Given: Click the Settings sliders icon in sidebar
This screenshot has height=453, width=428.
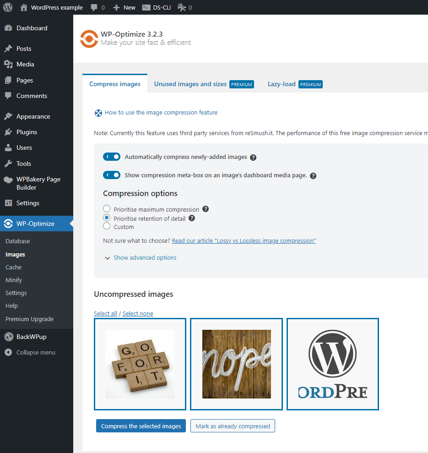Looking at the screenshot, I should (8, 203).
